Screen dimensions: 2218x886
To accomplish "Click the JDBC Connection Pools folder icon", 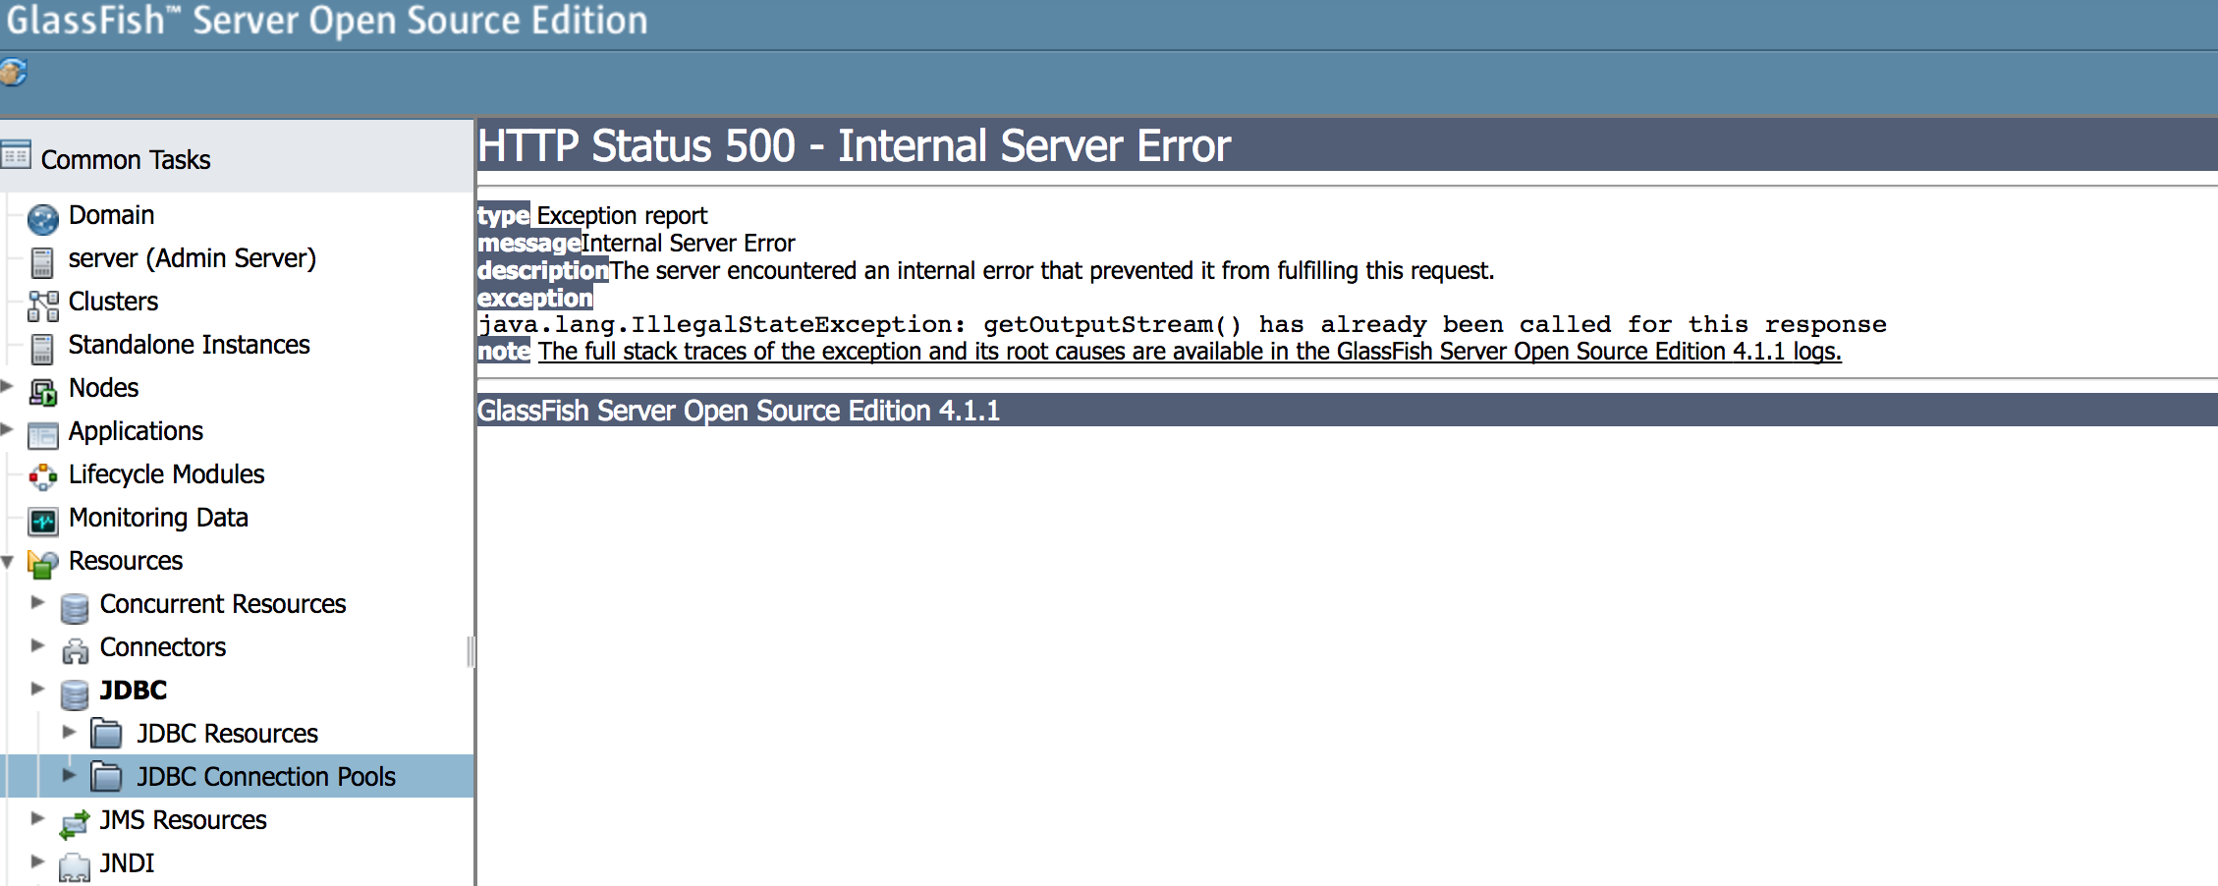I will (106, 776).
